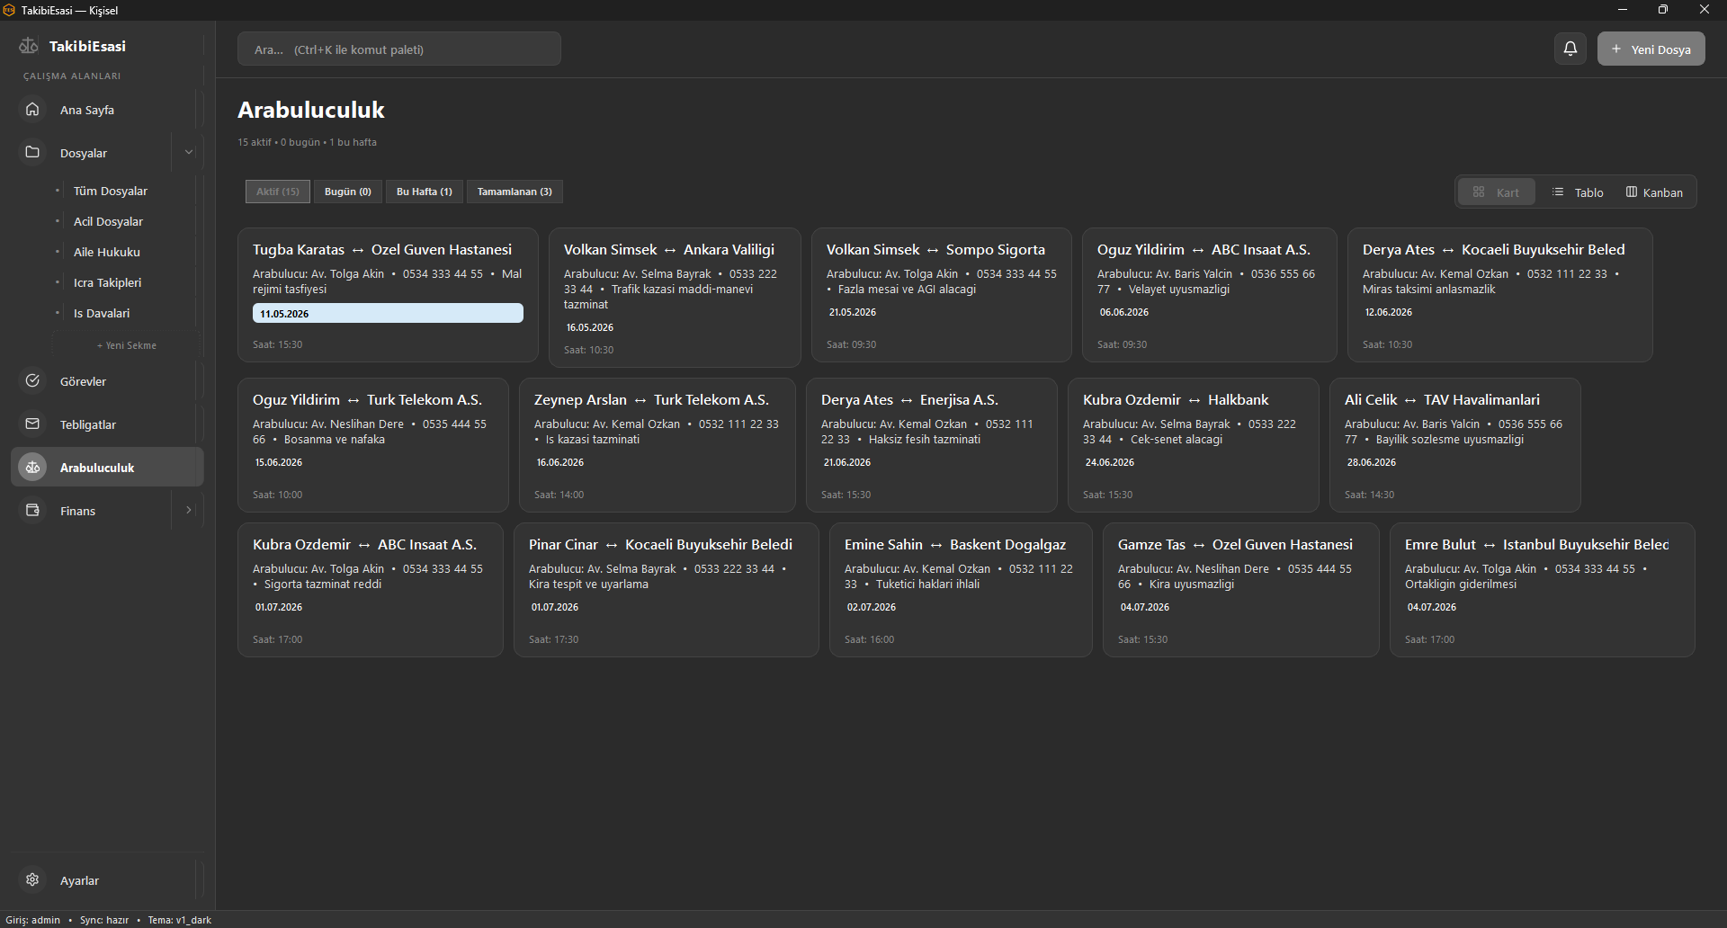
Task: Open Emine Sahin ↔ Baskent Dogalgaz card
Action: [x=961, y=590]
